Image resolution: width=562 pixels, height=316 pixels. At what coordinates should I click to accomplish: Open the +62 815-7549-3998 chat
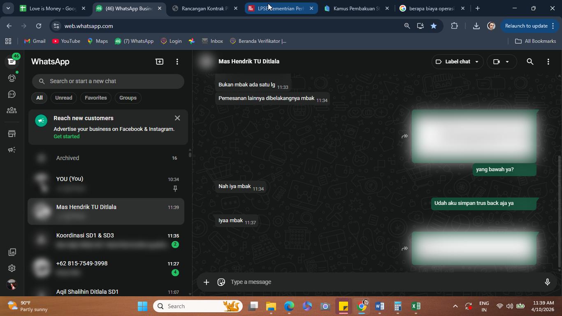(106, 268)
